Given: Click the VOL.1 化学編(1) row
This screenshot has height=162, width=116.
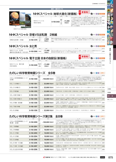Looking at the screenshot, I should 57,84.
